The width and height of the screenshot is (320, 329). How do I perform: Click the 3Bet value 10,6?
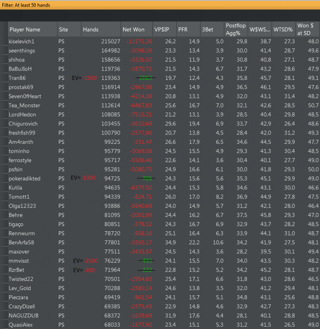(218, 243)
